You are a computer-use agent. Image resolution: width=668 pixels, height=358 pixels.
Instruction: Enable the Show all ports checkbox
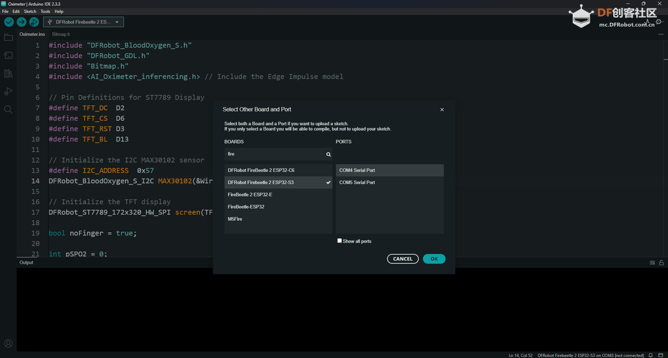(x=339, y=241)
